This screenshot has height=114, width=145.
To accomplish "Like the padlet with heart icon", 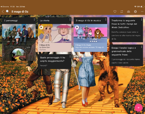I will tap(115, 12).
